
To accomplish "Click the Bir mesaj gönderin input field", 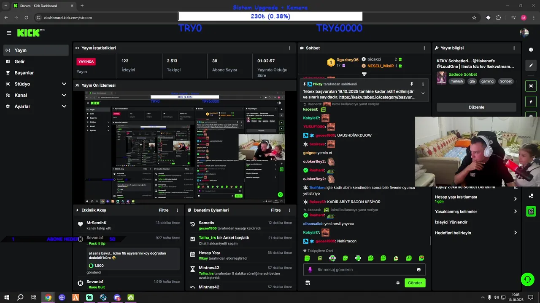I will click(364, 270).
